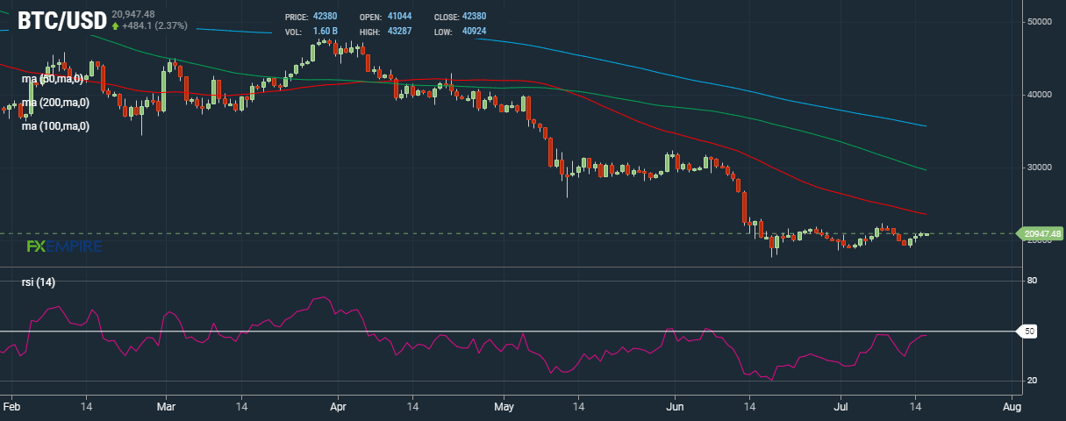Screen dimensions: 1066x421
Task: Select the Aug label on the date axis
Action: (x=1011, y=407)
